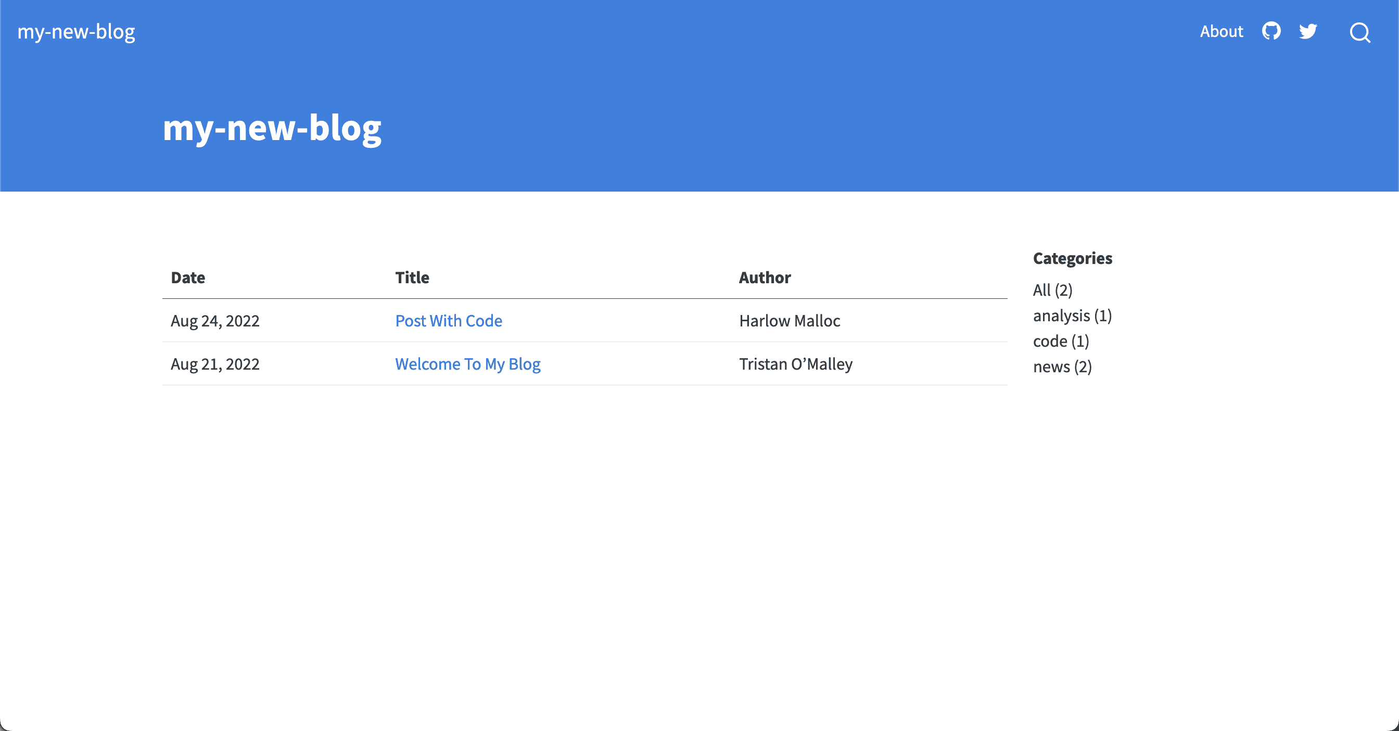1399x731 pixels.
Task: Click the my-new-blog navbar title
Action: point(75,31)
